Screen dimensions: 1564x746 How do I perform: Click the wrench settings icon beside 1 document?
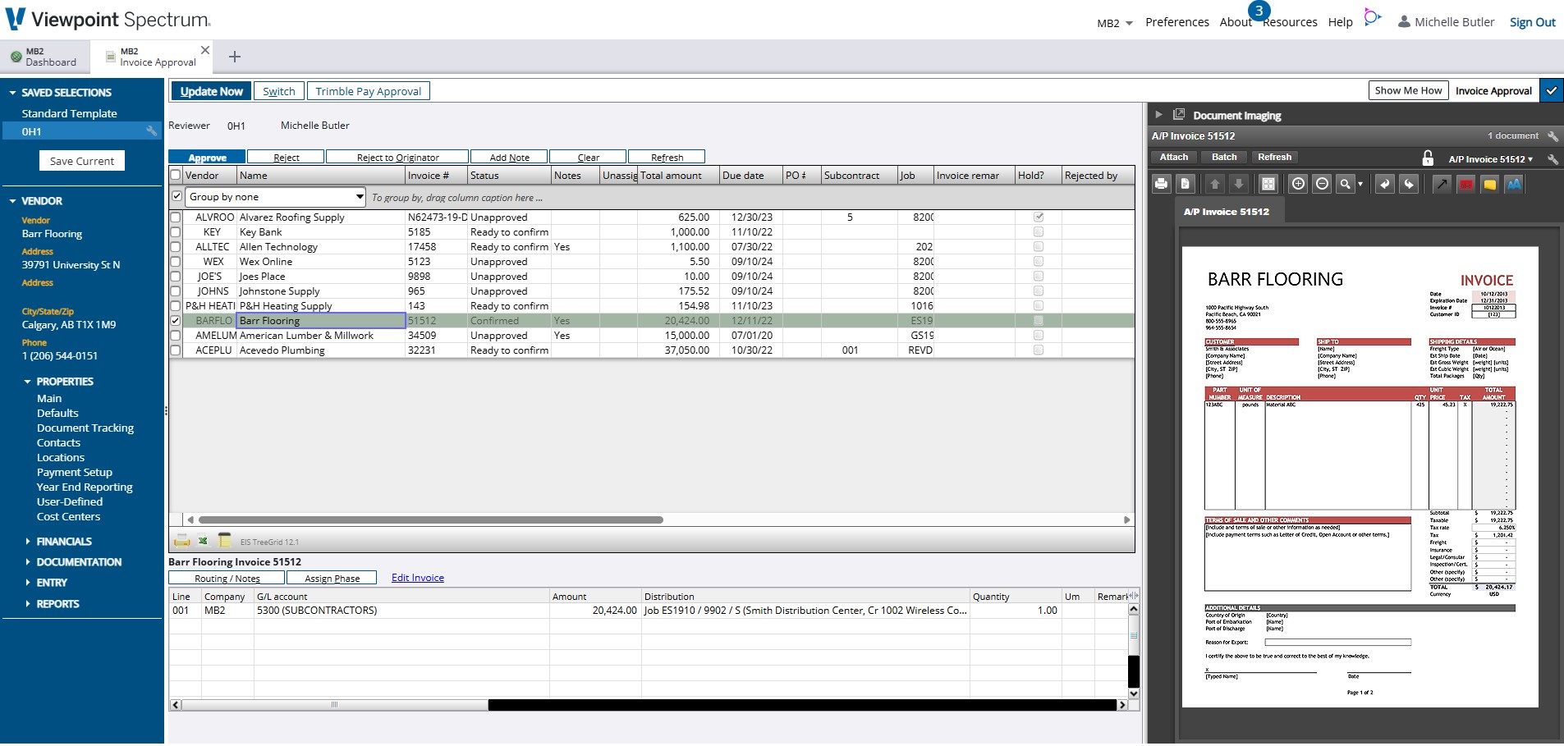pos(1553,135)
